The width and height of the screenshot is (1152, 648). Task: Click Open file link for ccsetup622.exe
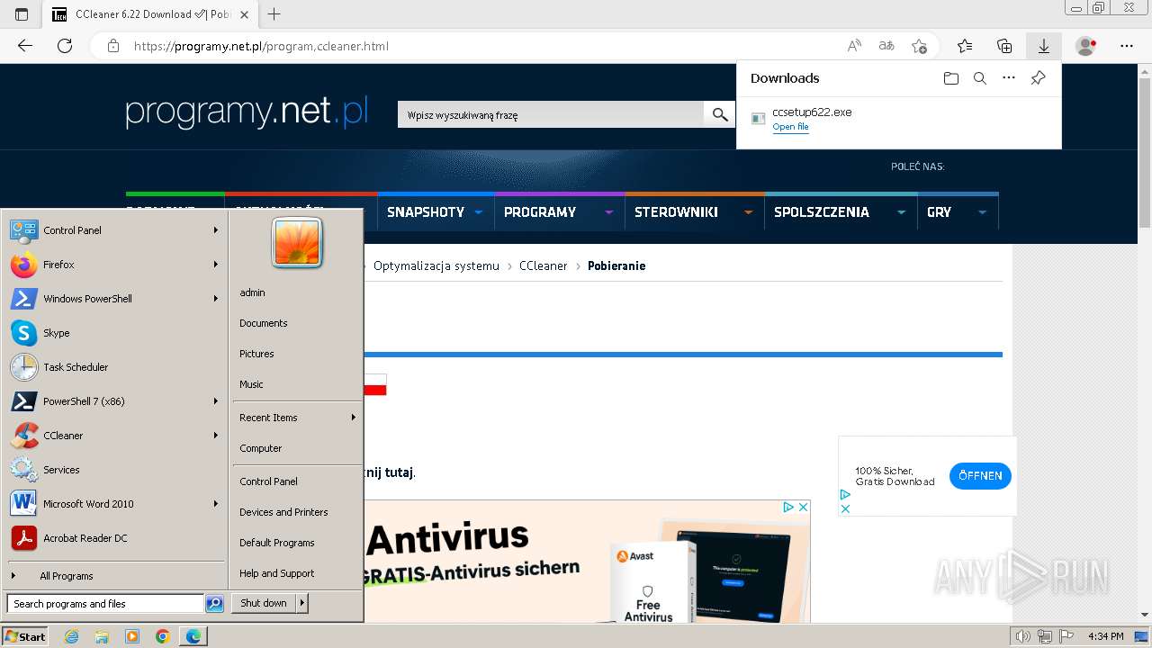click(x=790, y=127)
